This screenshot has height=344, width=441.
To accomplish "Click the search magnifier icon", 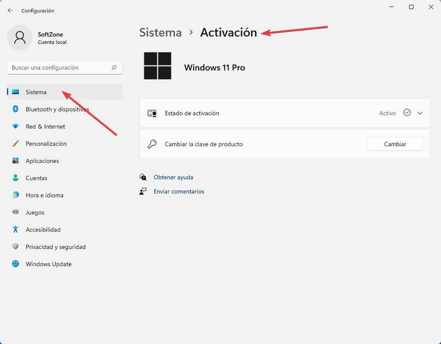I will click(114, 67).
